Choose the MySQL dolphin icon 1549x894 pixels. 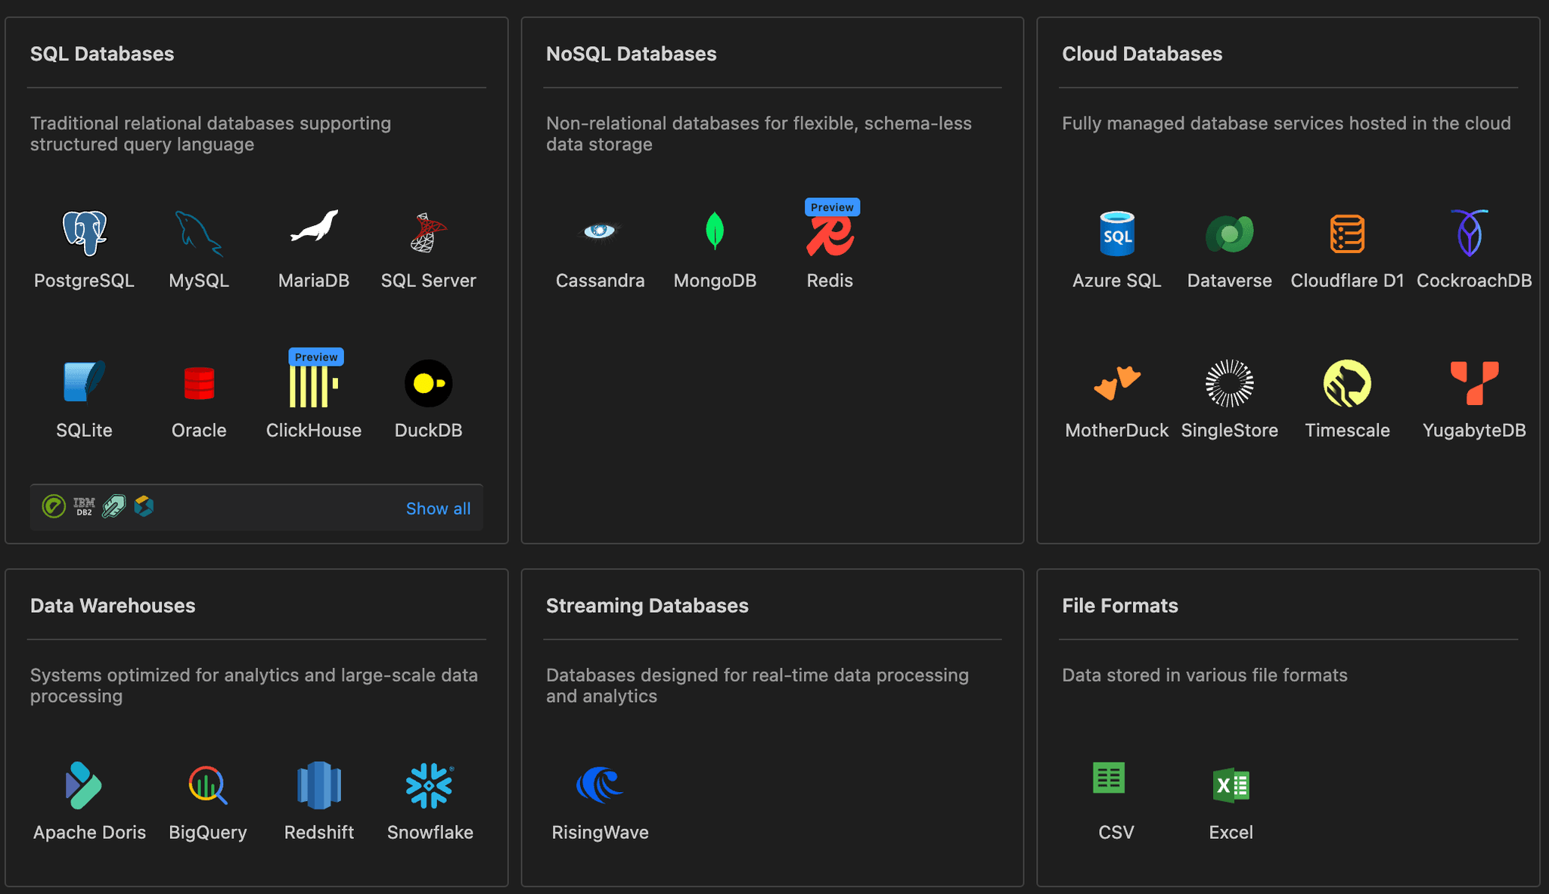[x=199, y=233]
